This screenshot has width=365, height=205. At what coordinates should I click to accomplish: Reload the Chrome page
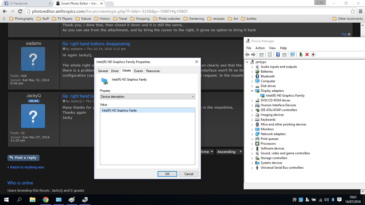pyautogui.click(x=20, y=11)
